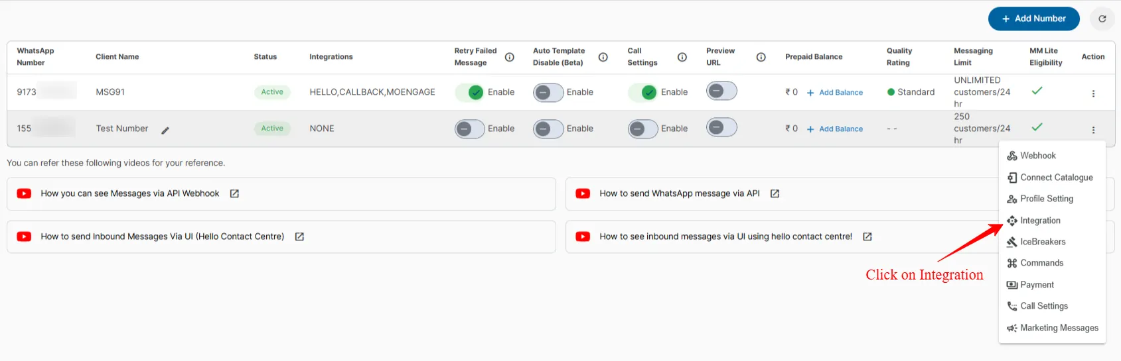The height and width of the screenshot is (361, 1121).
Task: Edit the Test Number client name
Action: pos(165,130)
